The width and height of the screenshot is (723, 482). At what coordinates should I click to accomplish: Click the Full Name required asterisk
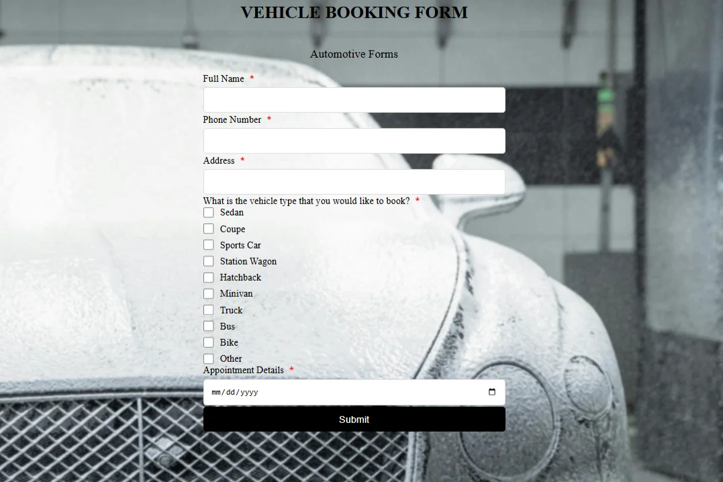pos(251,78)
